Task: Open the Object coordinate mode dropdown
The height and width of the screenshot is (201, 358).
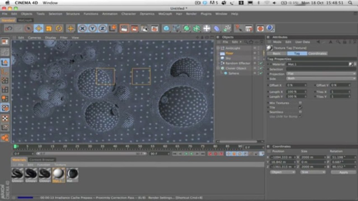Action: (x=282, y=172)
